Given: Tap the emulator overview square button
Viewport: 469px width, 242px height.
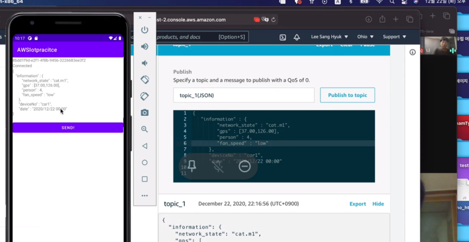Looking at the screenshot, I should tap(145, 179).
